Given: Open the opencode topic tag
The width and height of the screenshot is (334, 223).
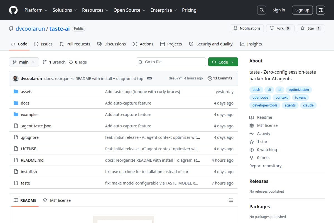Looking at the screenshot, I should [x=260, y=98].
